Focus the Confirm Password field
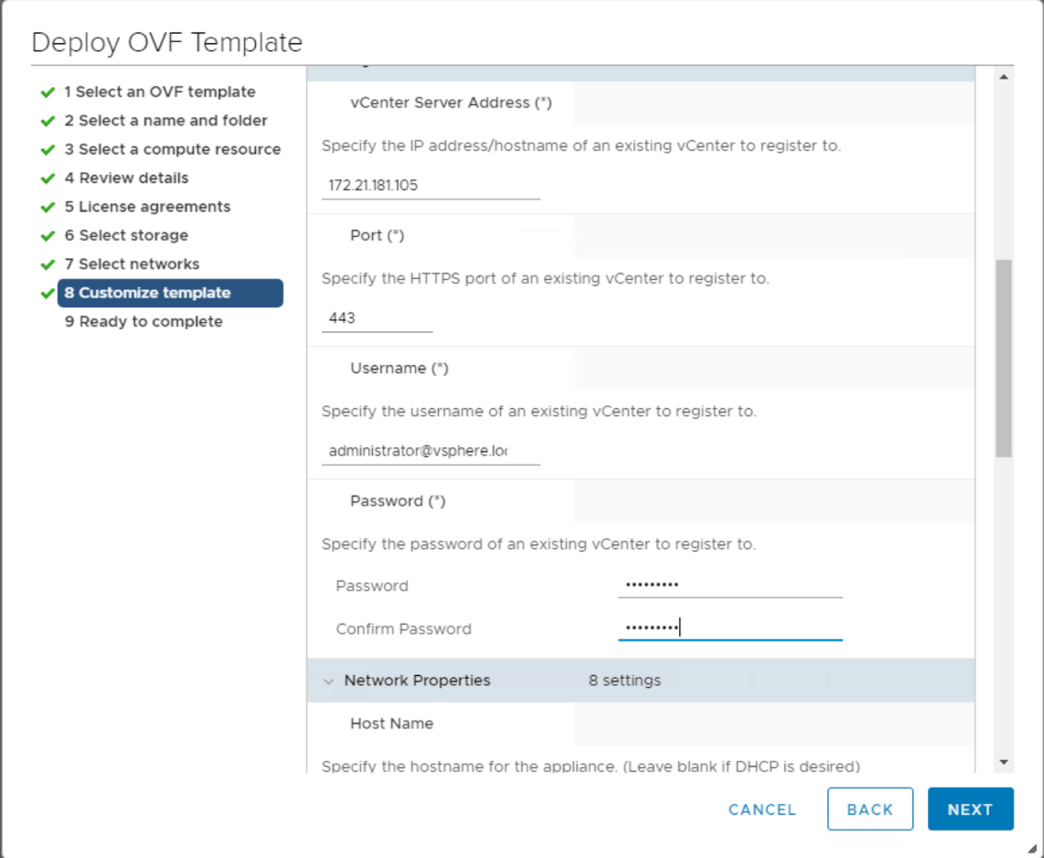1044x858 pixels. tap(730, 628)
